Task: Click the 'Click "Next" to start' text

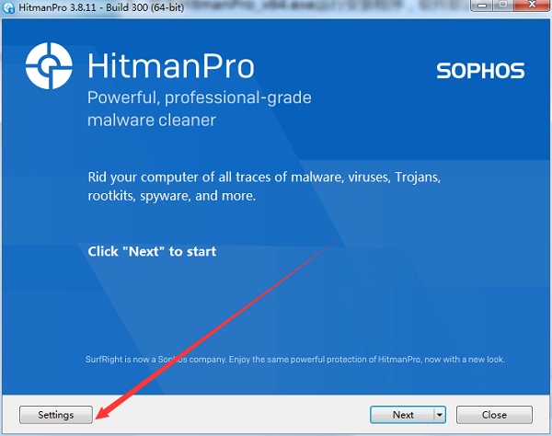Action: pos(152,252)
